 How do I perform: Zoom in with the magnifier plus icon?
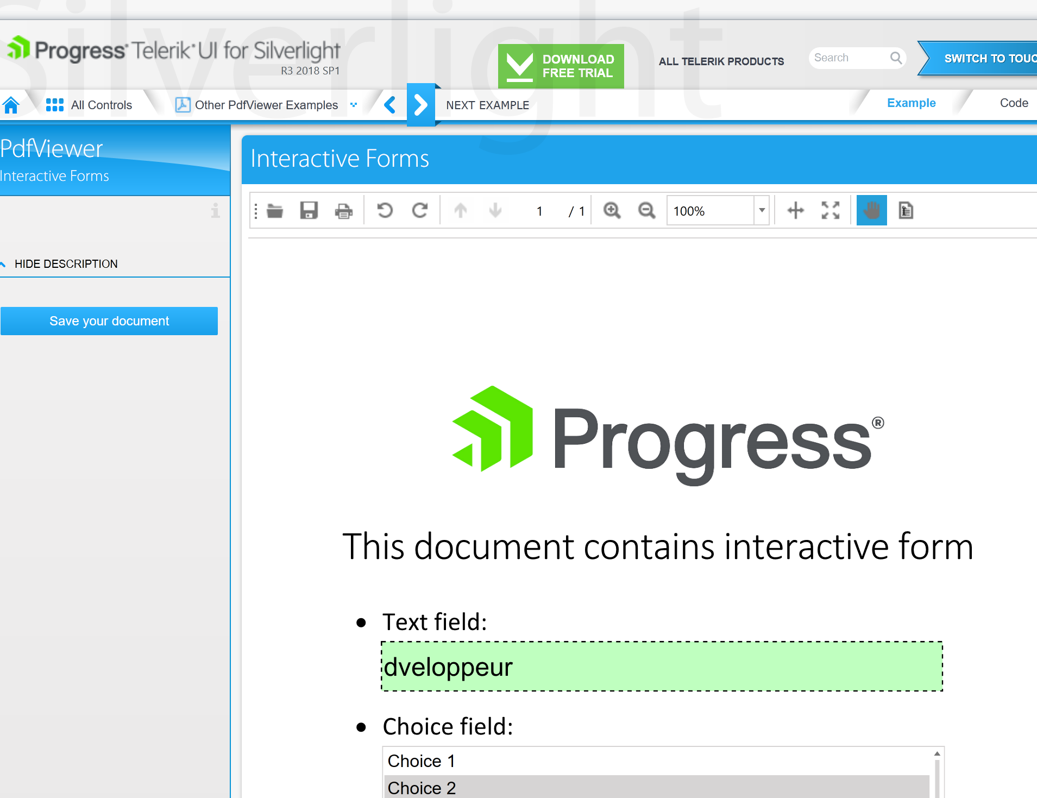[x=612, y=210]
